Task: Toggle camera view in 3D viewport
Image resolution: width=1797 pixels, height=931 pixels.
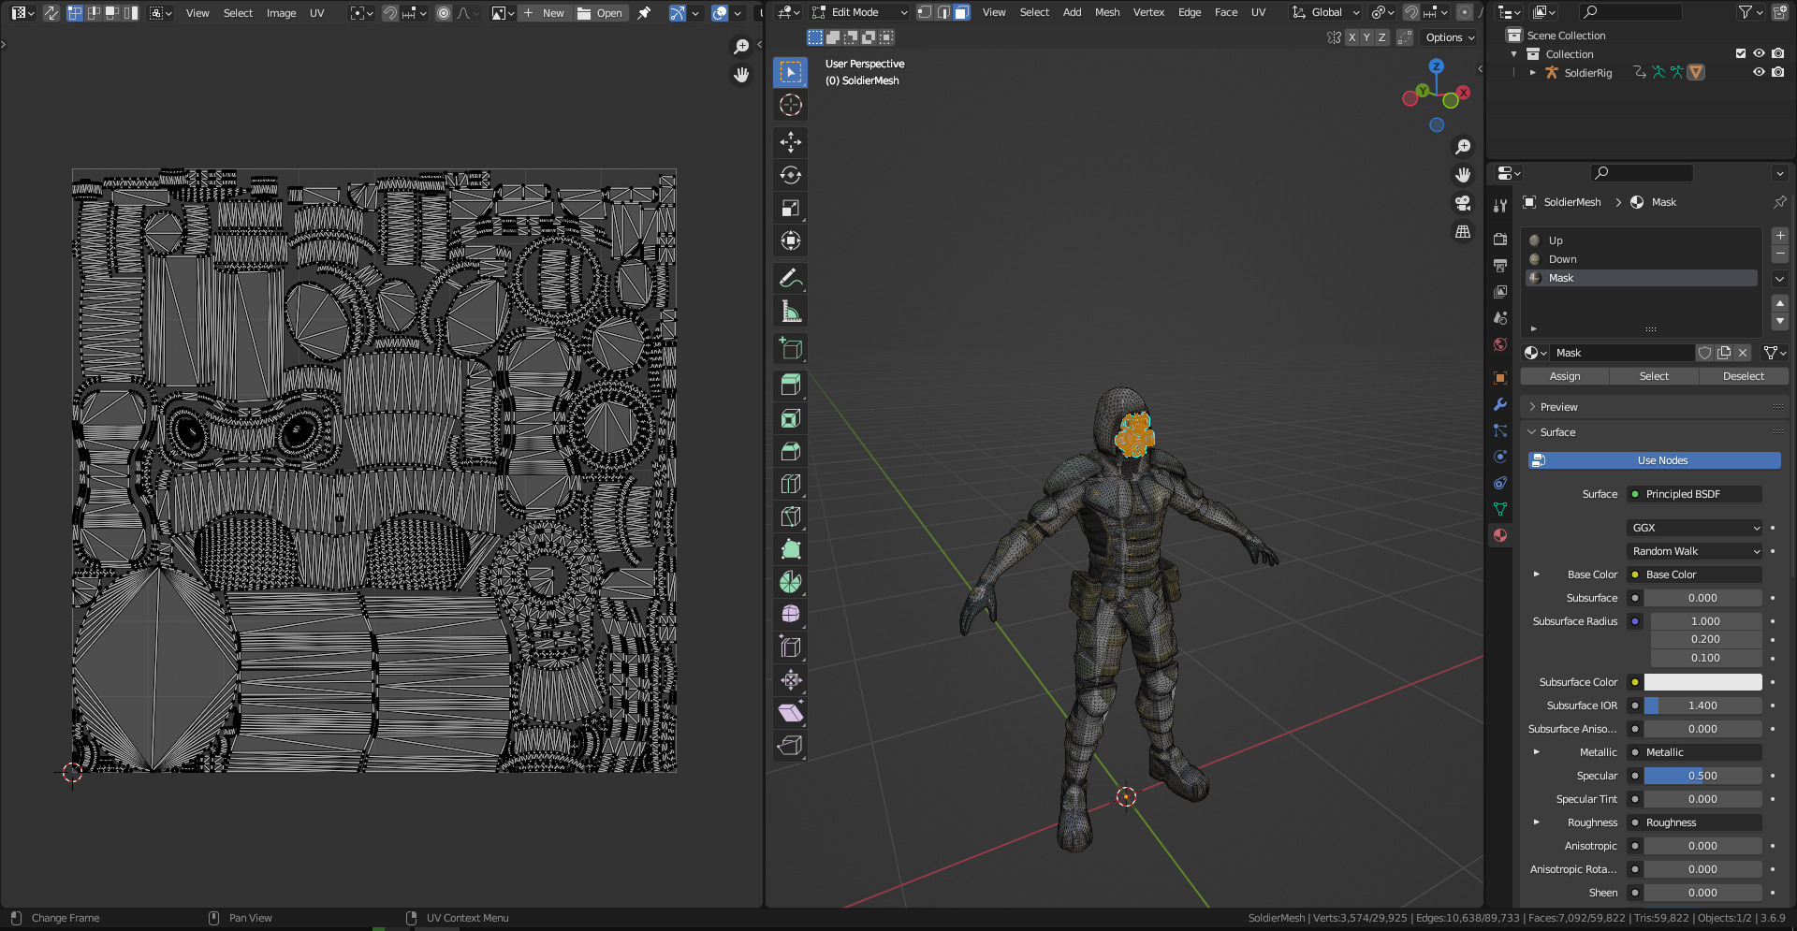Action: pyautogui.click(x=1463, y=203)
